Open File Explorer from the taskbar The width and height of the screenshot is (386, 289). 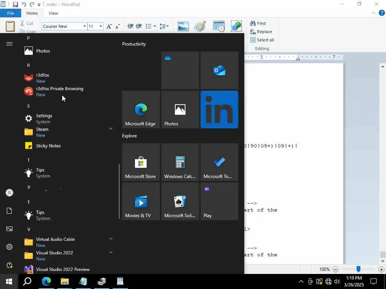click(64, 281)
